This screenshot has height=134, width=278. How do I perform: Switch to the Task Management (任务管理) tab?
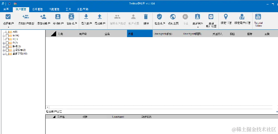pyautogui.click(x=38, y=9)
